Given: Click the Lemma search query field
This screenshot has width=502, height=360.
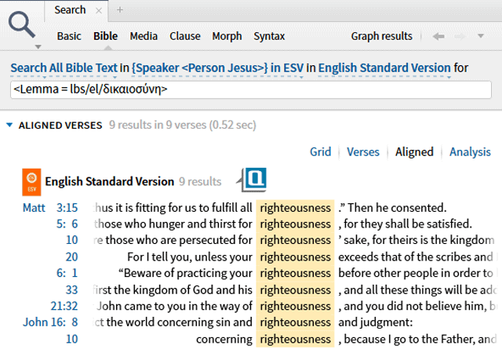Looking at the screenshot, I should 251,89.
